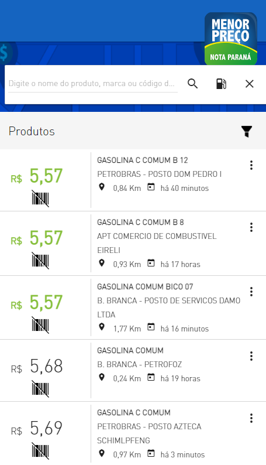266x465 pixels.
Task: Select the R$ 5,68 Petrofoz price
Action: coord(37,366)
